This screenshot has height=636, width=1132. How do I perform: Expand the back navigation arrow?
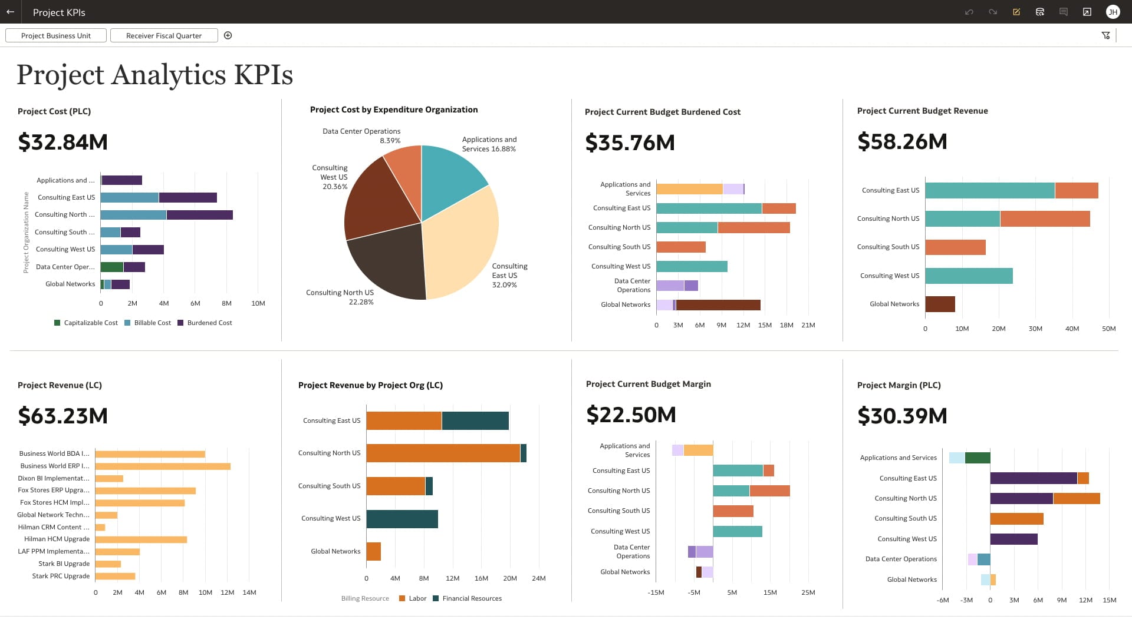12,12
